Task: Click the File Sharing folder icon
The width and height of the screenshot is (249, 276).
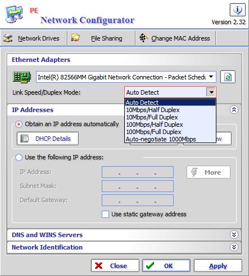Action: (x=75, y=38)
